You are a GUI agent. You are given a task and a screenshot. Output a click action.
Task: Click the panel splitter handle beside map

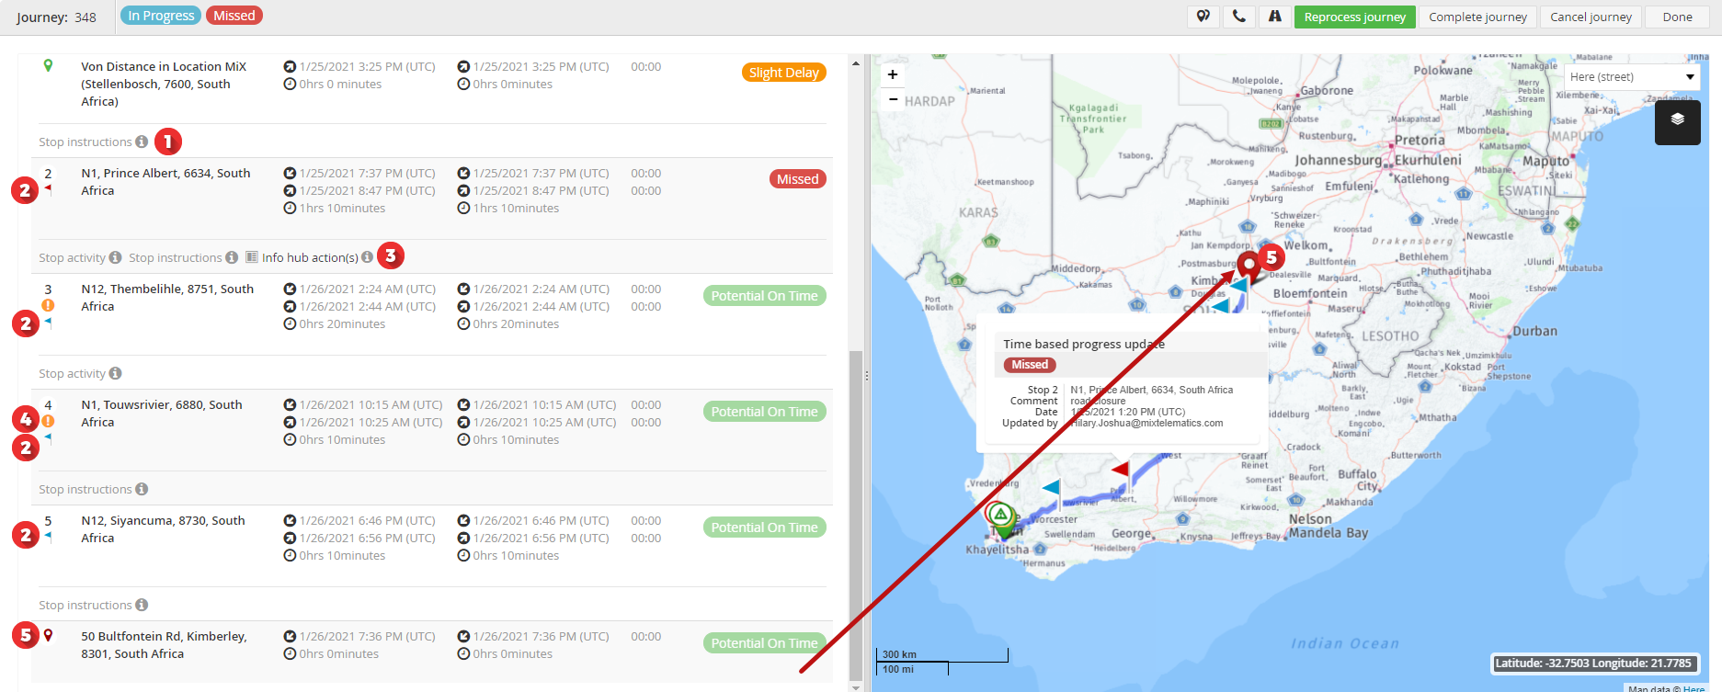point(866,375)
